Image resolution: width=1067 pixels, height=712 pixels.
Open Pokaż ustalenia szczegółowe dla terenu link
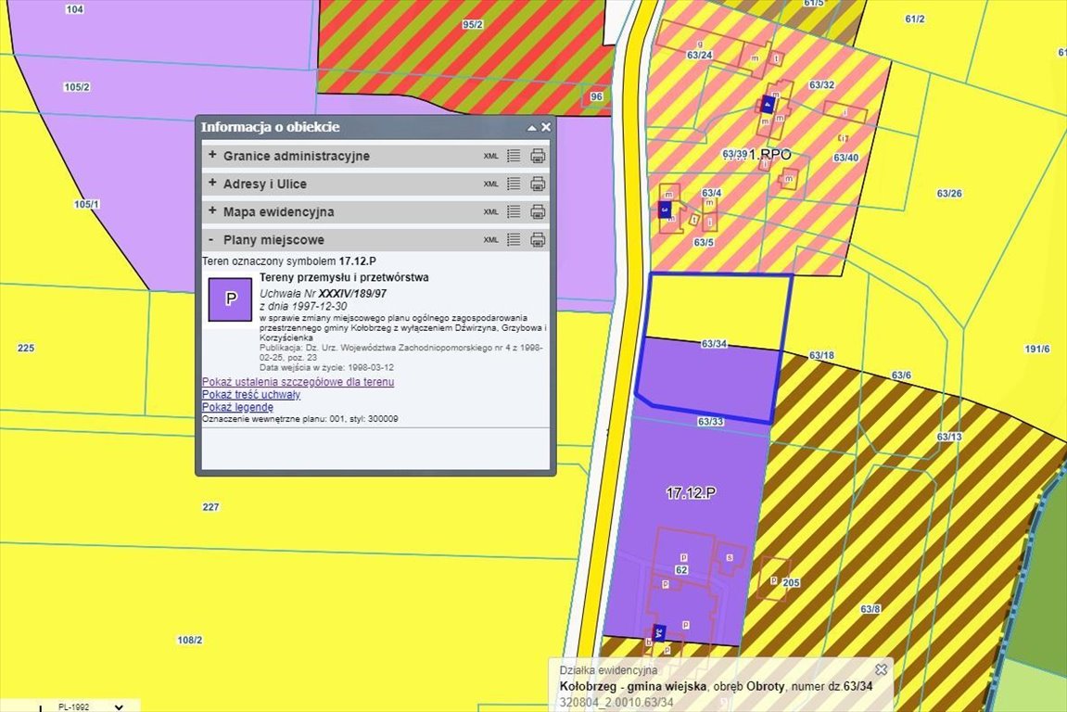pos(298,382)
